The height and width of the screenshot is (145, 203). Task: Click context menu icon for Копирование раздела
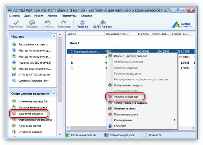(110, 85)
